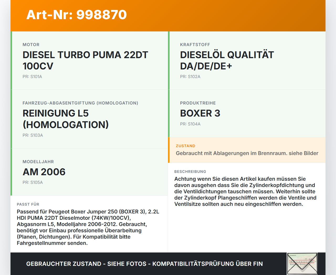Click the 'BESCHREIBUNG' label
This screenshot has height=275, width=336.
click(190, 172)
